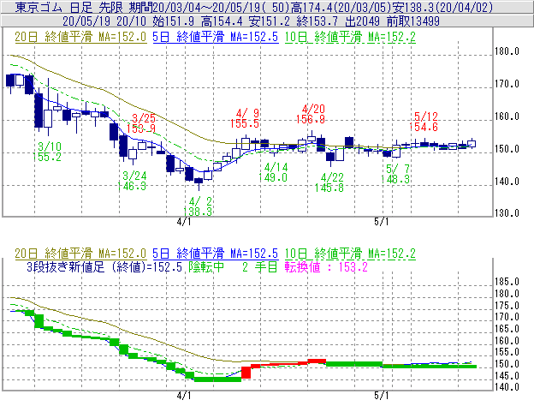Image resolution: width=534 pixels, height=406 pixels.
Task: Click the 185.0 price axis label in lower chart
Action: click(507, 282)
